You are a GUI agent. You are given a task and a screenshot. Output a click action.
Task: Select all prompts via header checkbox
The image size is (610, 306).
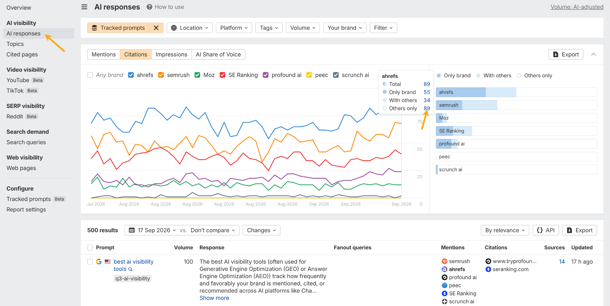[90, 247]
